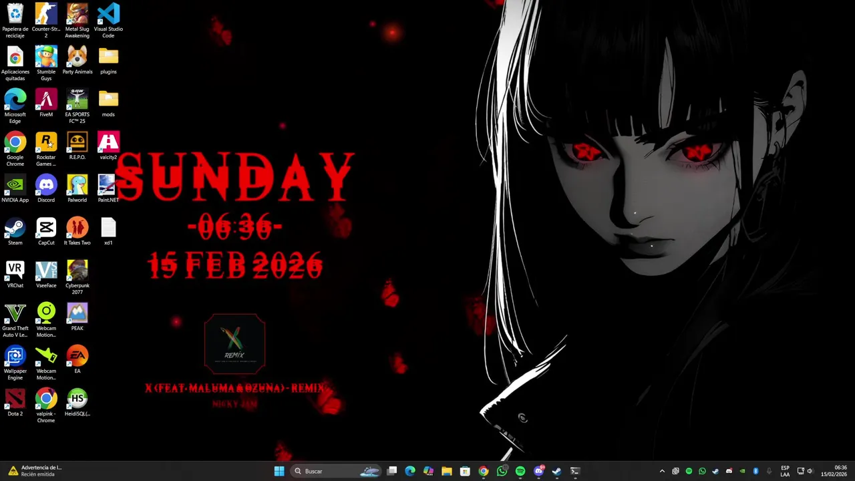Select the PEAK game icon
The height and width of the screenshot is (481, 855).
(77, 317)
